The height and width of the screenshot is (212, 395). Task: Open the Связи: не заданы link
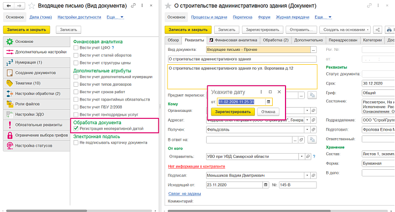tap(185, 194)
